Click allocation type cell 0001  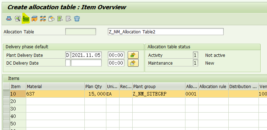click(192, 94)
